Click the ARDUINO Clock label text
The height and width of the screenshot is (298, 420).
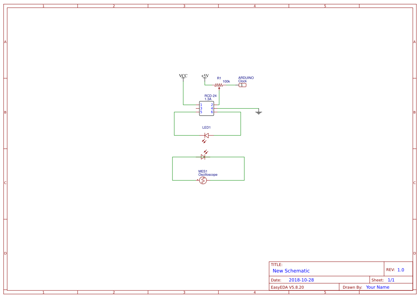(246, 79)
